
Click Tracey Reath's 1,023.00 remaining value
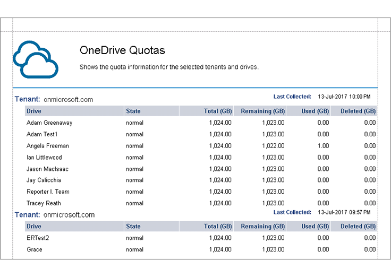click(x=273, y=203)
